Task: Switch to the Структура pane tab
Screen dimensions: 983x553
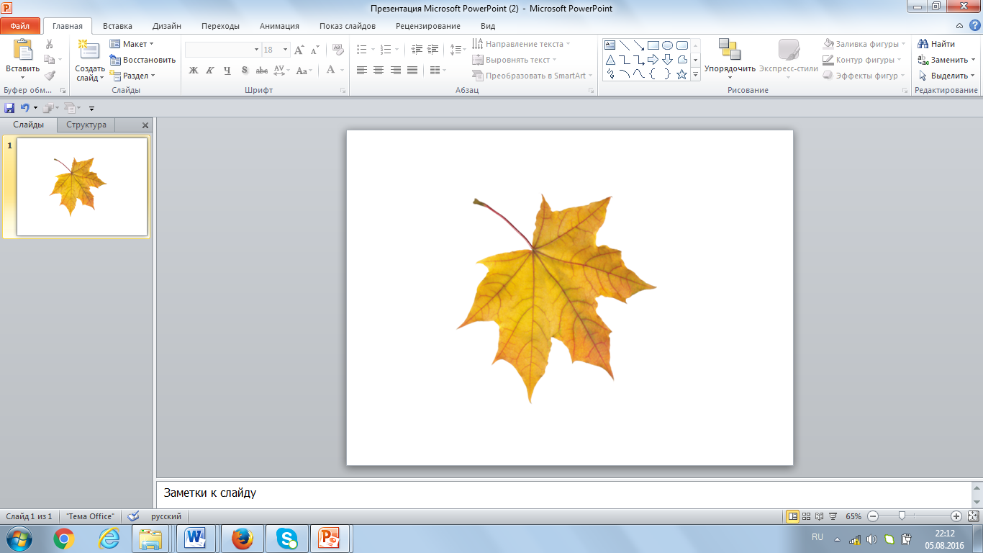Action: (86, 125)
